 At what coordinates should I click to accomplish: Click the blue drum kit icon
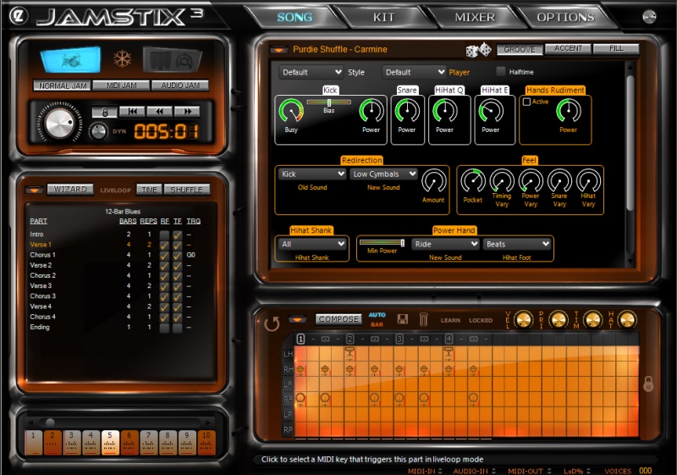tap(71, 59)
